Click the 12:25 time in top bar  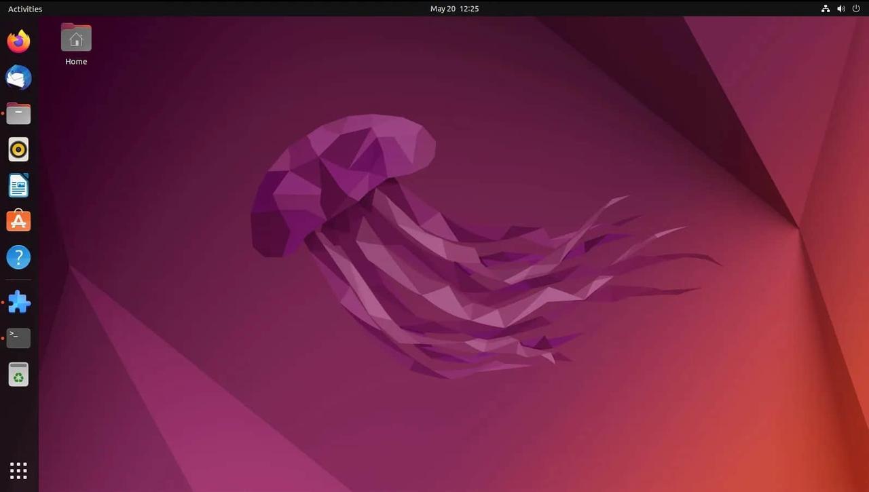pyautogui.click(x=469, y=9)
